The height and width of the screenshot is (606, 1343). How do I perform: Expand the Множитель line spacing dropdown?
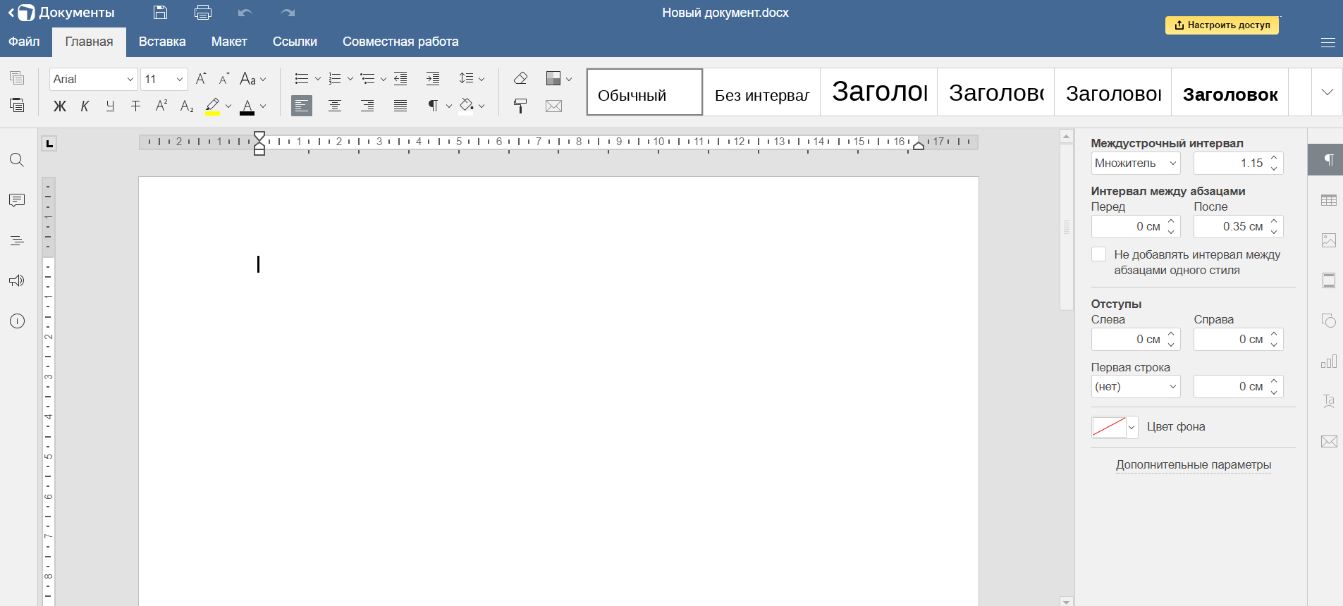tap(1135, 163)
